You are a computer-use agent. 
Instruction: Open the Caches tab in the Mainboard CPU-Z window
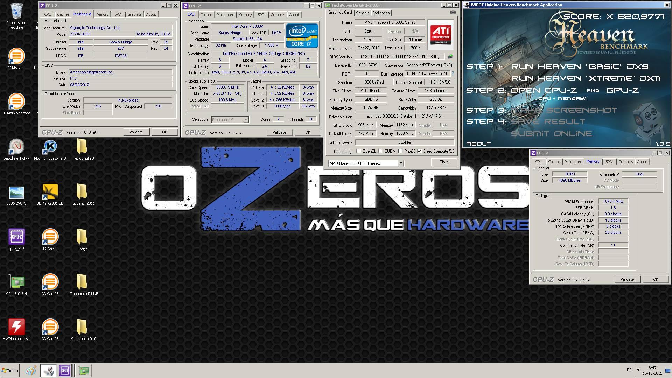[x=63, y=14]
